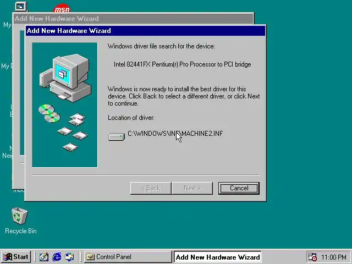Switch to Control Panel taskbar button
This screenshot has height=264, width=352.
coord(128,257)
